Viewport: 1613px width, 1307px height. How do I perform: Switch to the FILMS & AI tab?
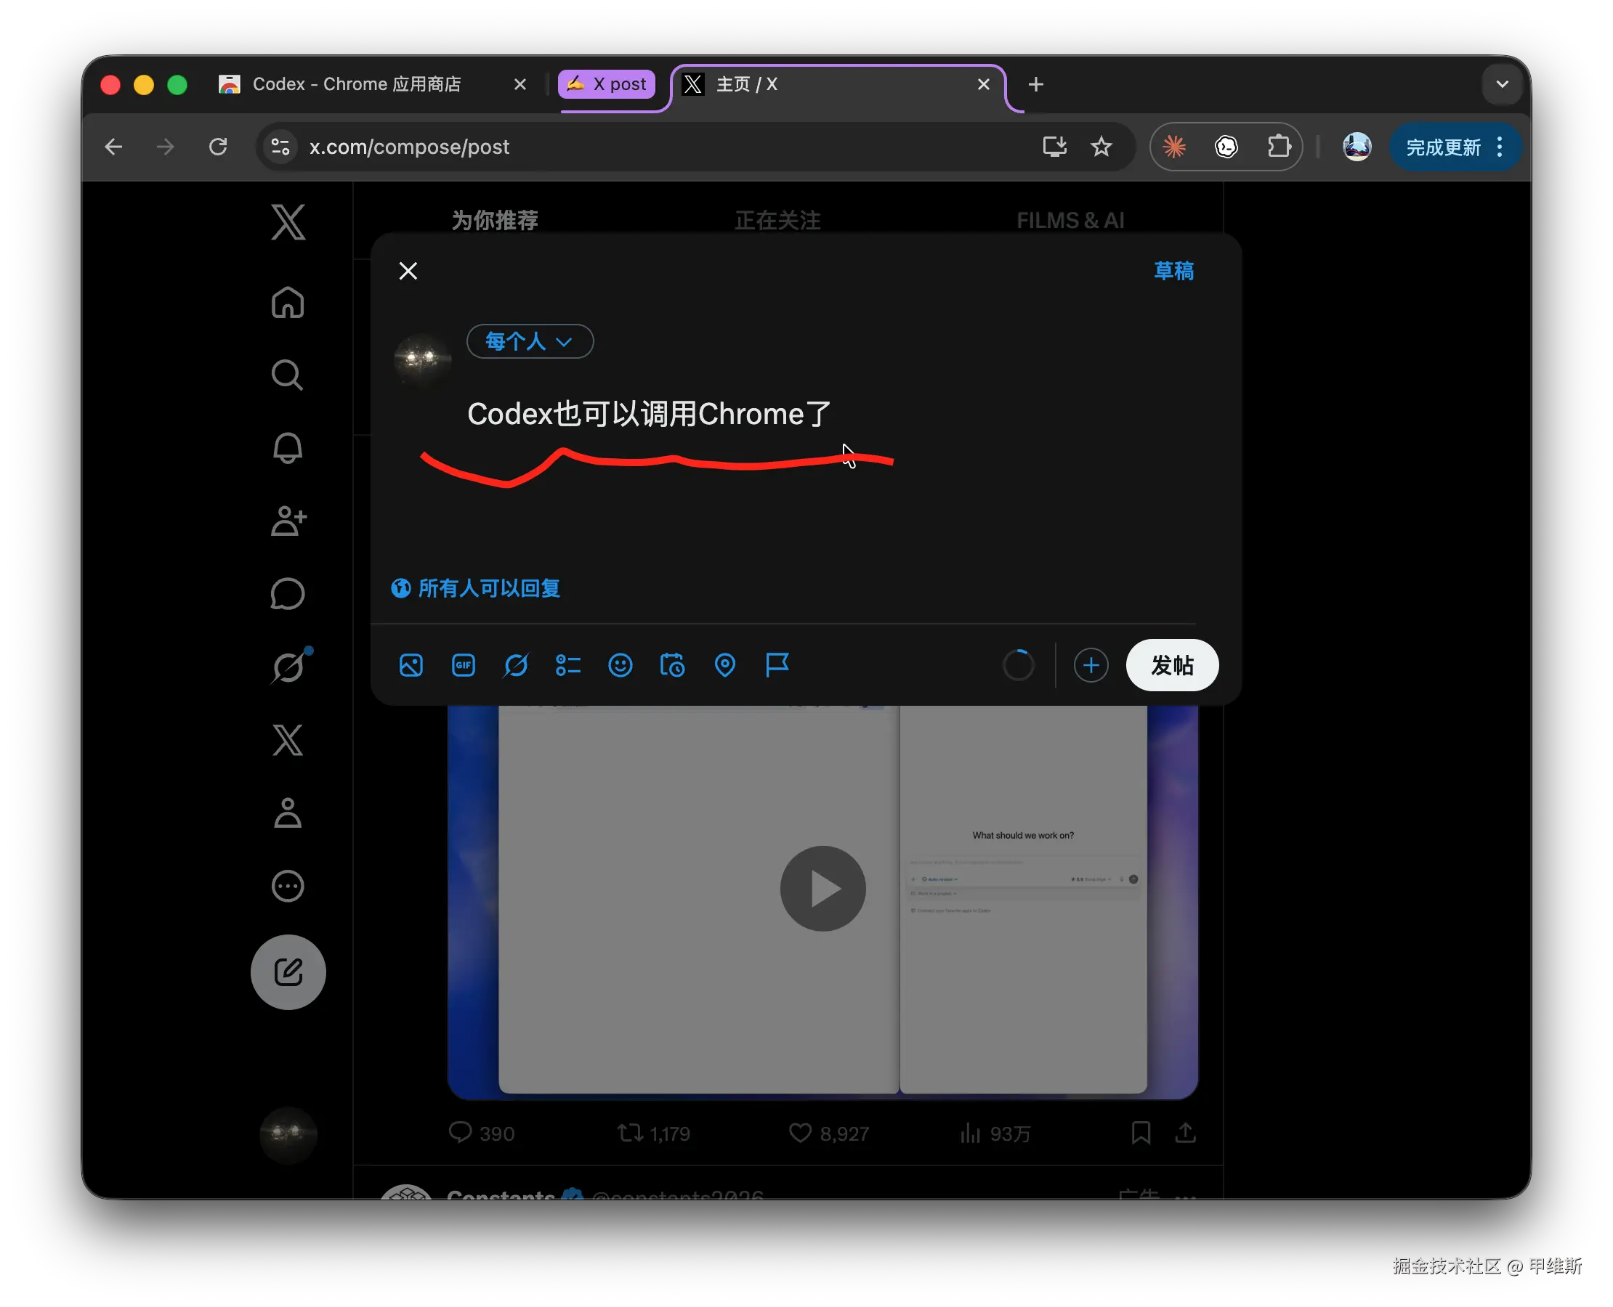click(1070, 220)
